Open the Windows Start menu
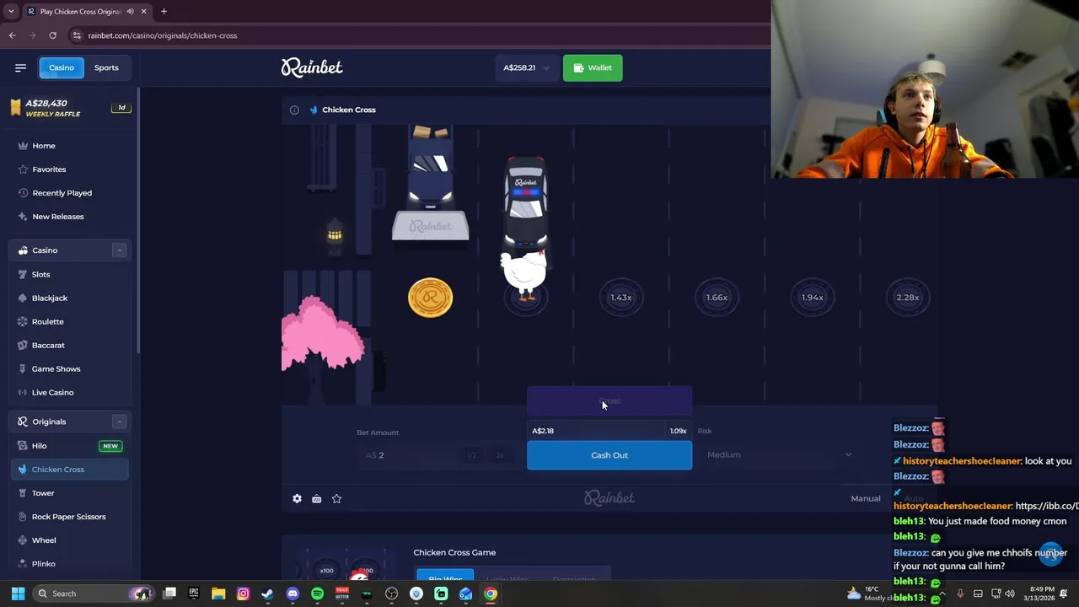 18,594
